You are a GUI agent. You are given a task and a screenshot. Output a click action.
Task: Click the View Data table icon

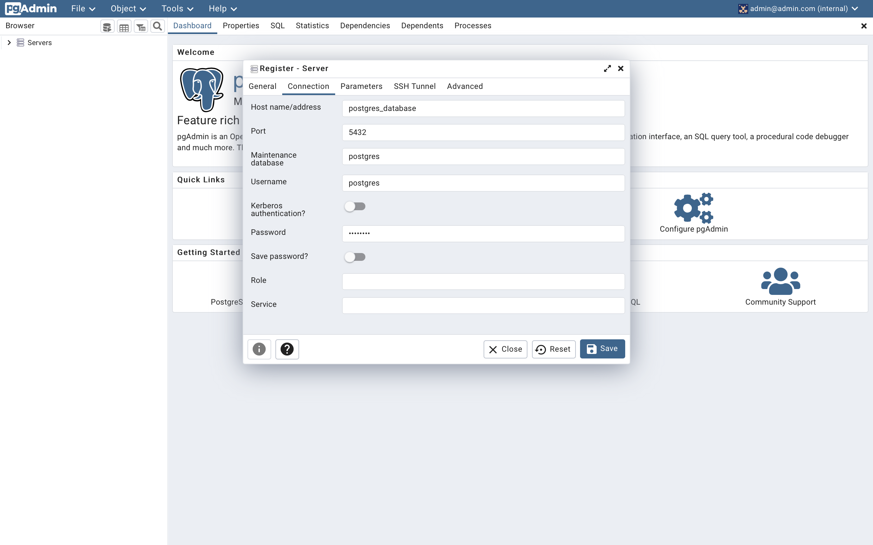[x=124, y=27]
